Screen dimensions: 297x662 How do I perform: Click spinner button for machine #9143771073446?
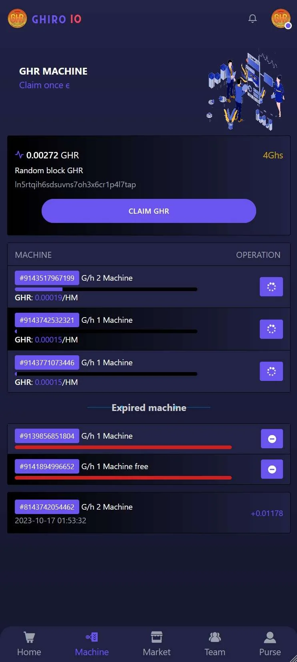pos(271,371)
